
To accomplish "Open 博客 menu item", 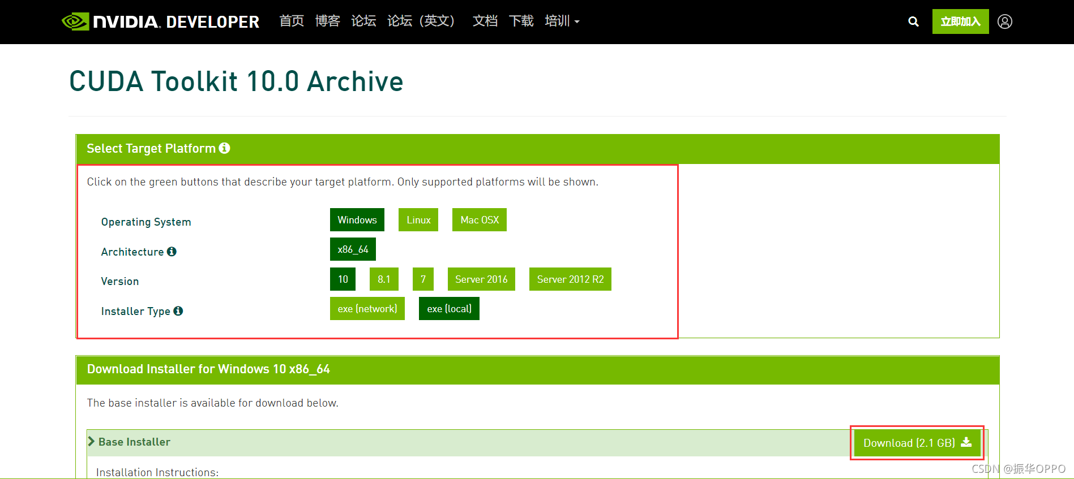I will click(x=328, y=21).
